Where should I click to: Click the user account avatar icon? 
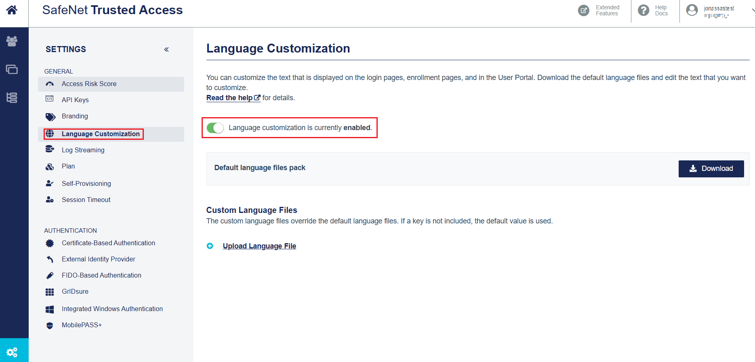[x=692, y=10]
